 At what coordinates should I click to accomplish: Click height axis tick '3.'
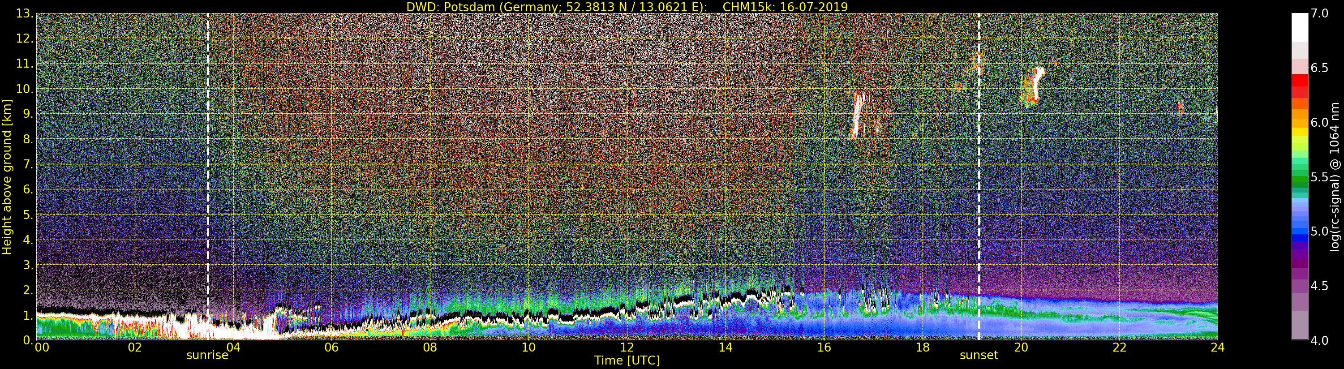28,265
